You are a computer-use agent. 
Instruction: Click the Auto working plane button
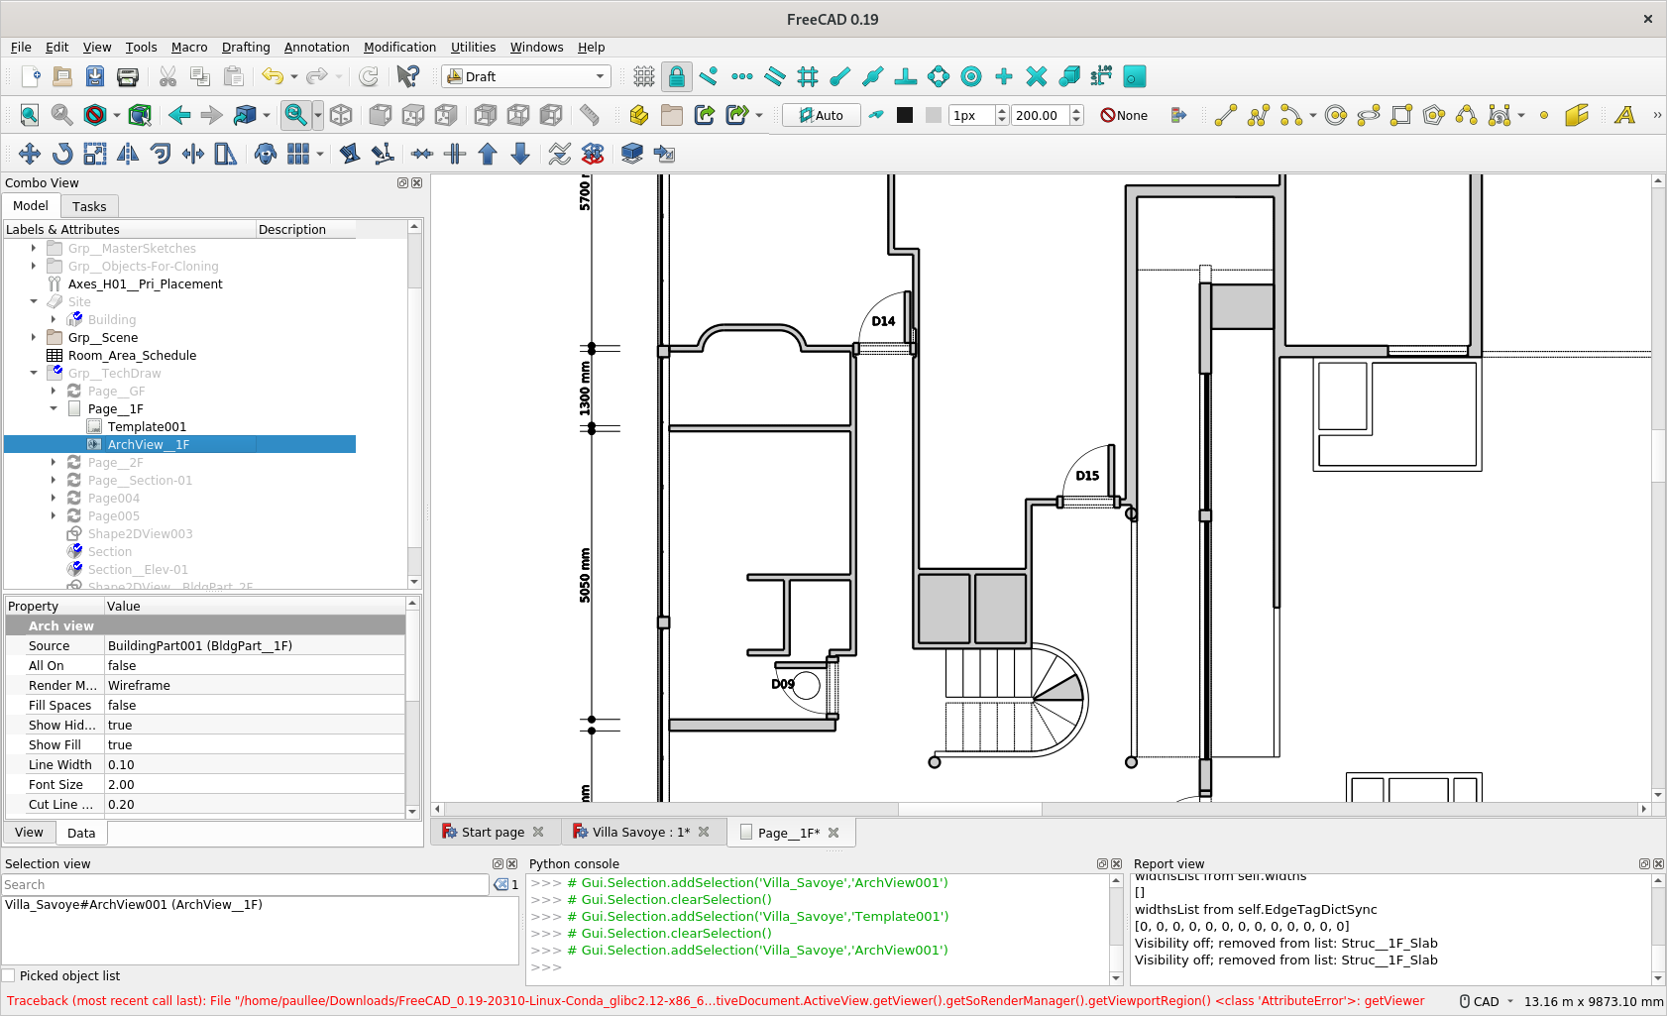tap(821, 115)
